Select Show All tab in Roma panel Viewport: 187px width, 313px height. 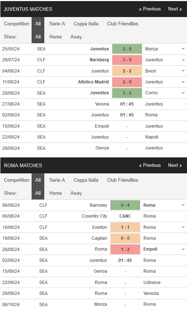38,193
